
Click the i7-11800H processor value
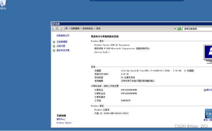coord(158,71)
